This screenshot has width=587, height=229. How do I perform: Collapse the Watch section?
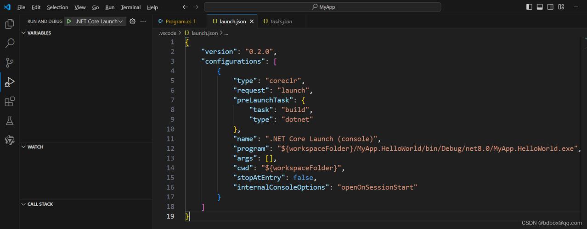85,147
